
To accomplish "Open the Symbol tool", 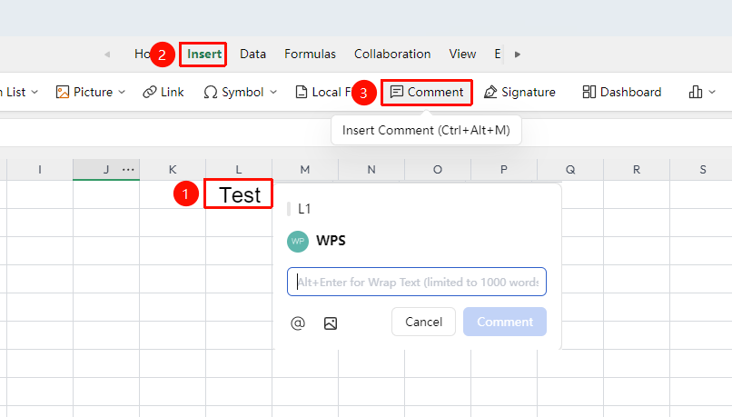I will [234, 92].
